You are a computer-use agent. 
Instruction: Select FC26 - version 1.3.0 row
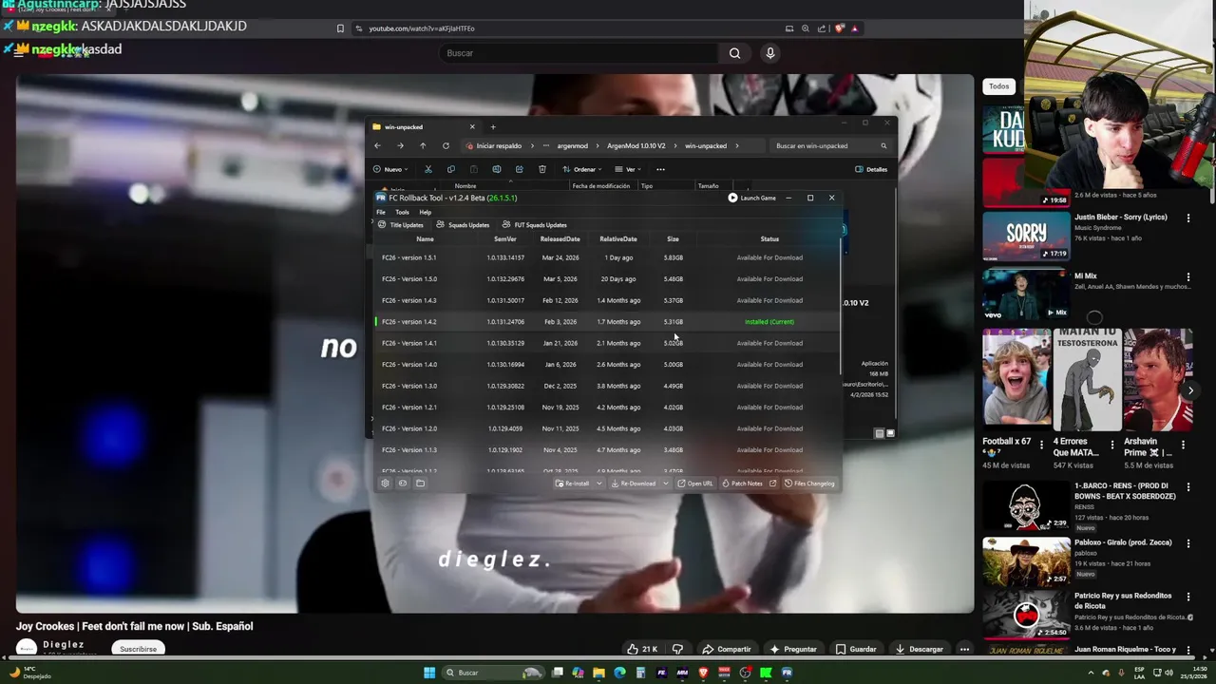[x=608, y=386]
